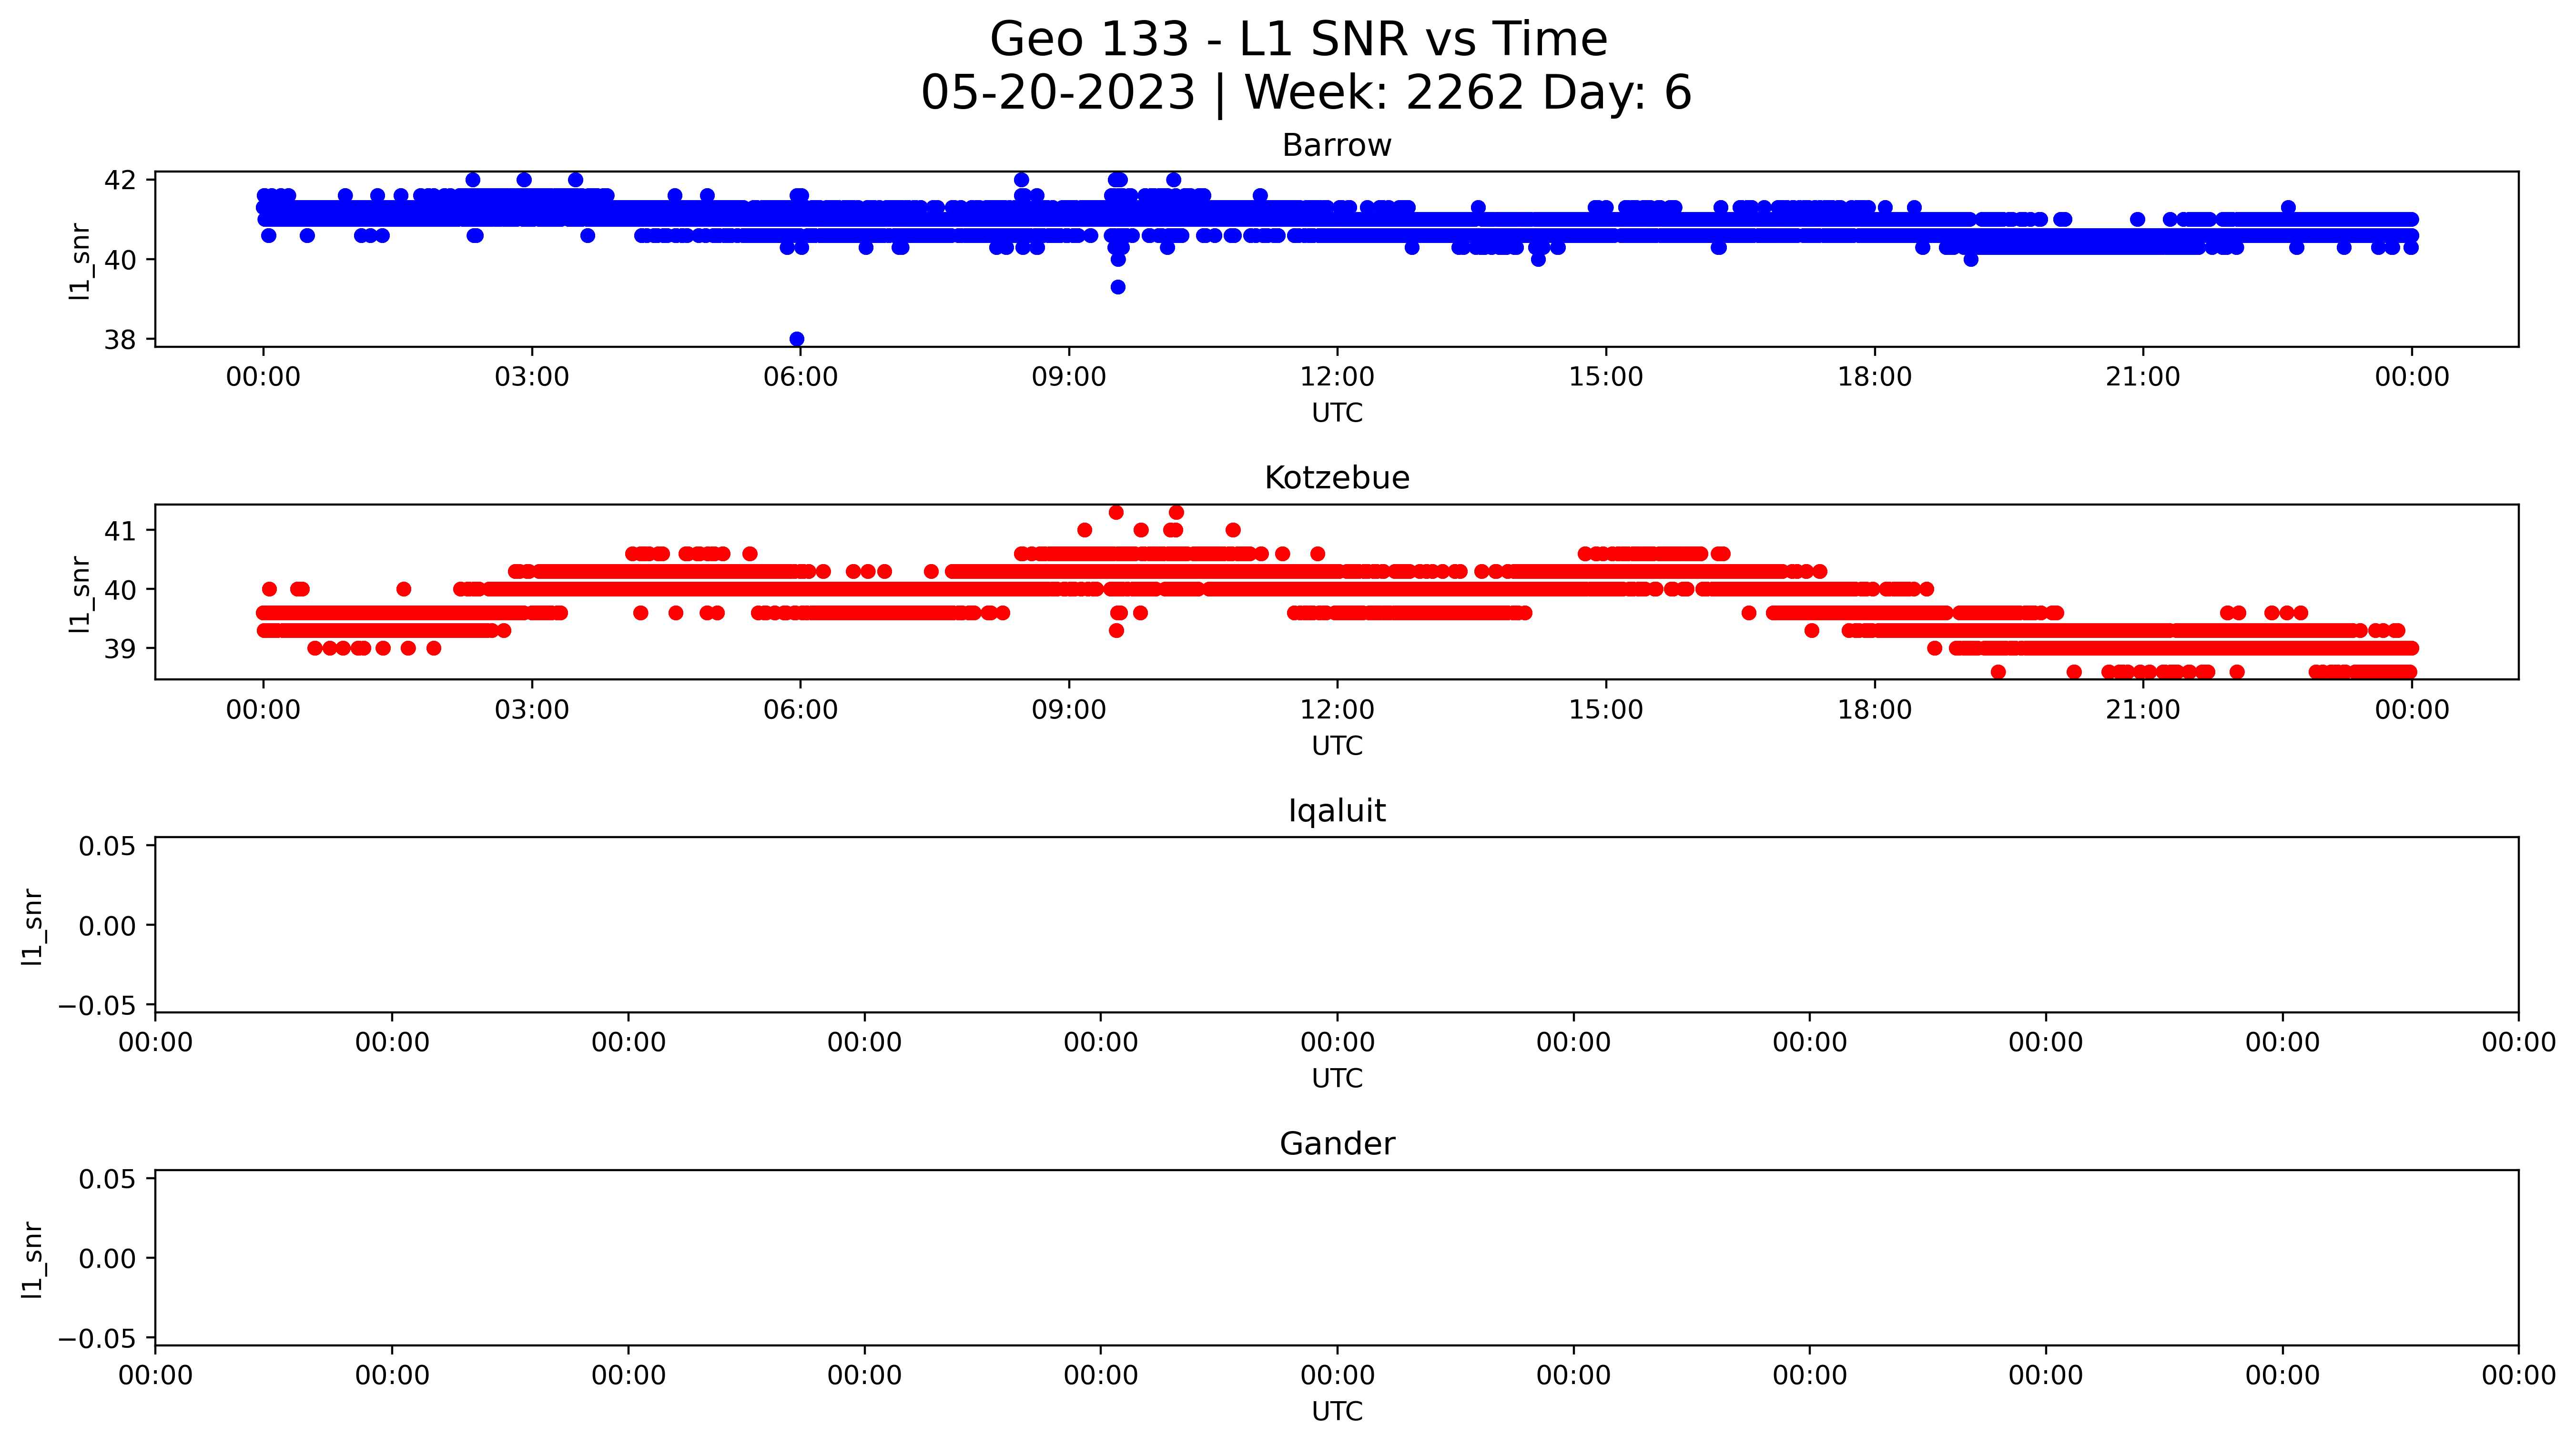
Task: Select the 'Gander' subplot title
Action: tap(1337, 1144)
